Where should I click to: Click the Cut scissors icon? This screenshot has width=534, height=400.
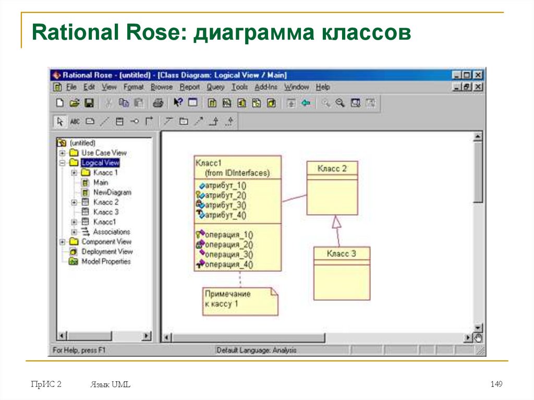click(108, 103)
